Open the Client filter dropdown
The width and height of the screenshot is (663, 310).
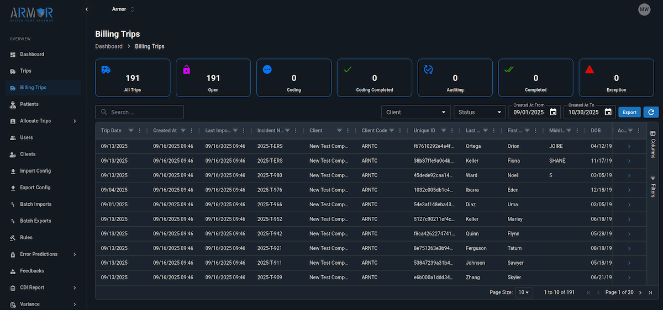click(416, 113)
